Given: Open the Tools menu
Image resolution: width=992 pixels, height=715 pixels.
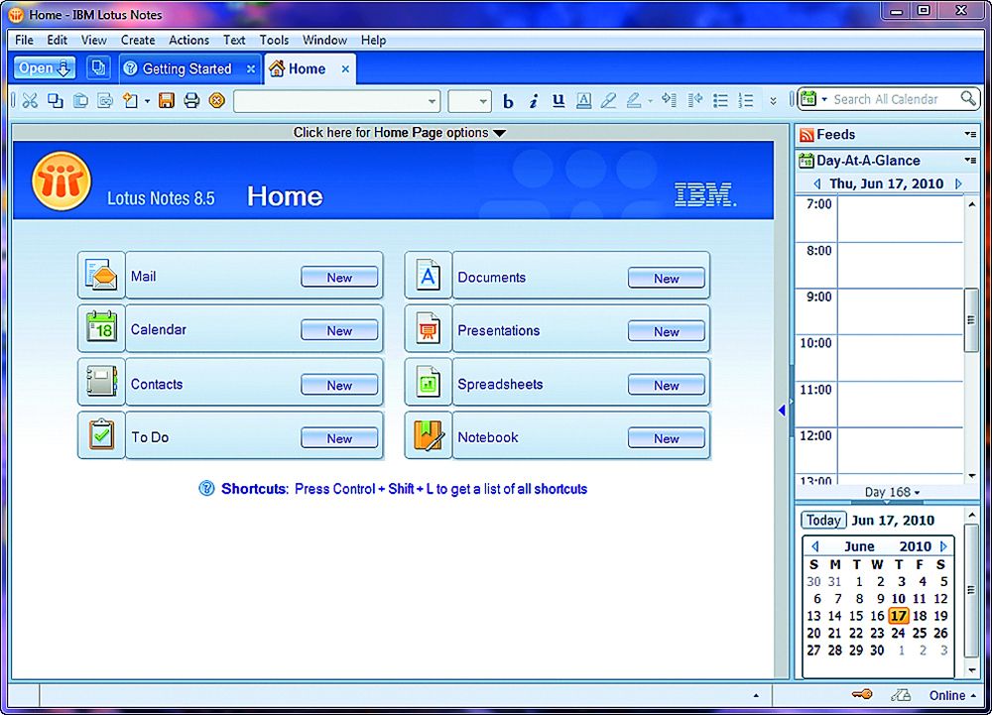Looking at the screenshot, I should (x=274, y=40).
